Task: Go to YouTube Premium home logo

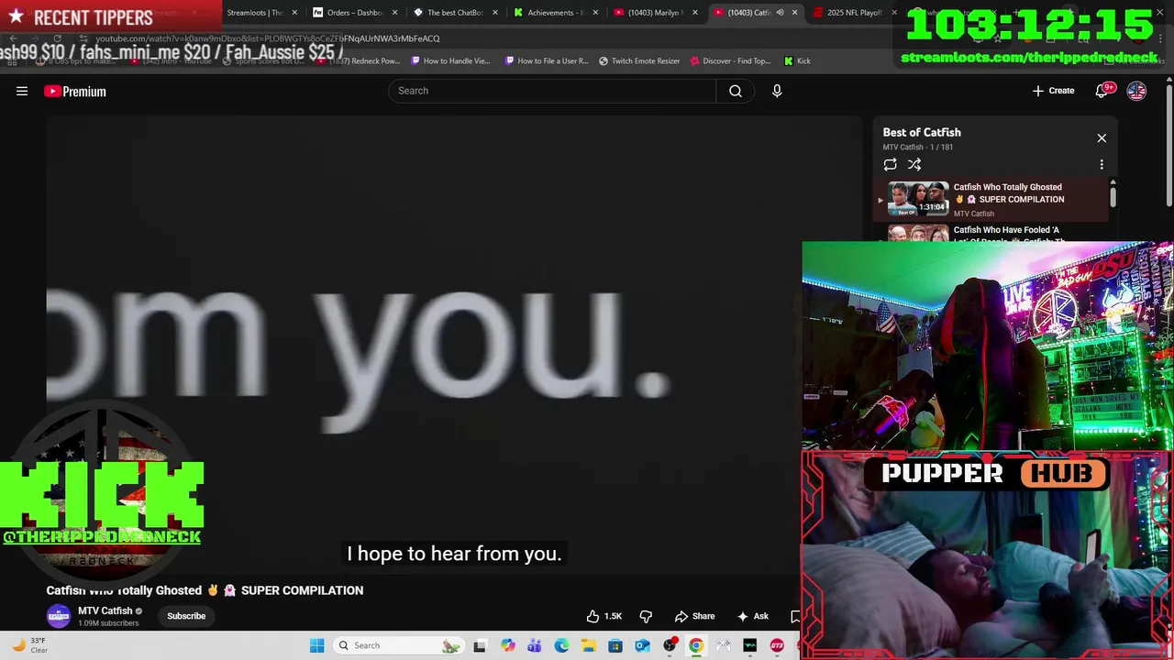Action: pyautogui.click(x=75, y=91)
